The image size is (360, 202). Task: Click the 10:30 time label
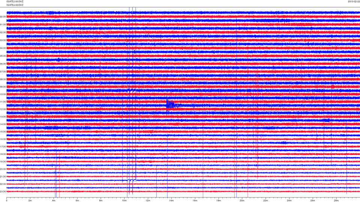pos(3,94)
